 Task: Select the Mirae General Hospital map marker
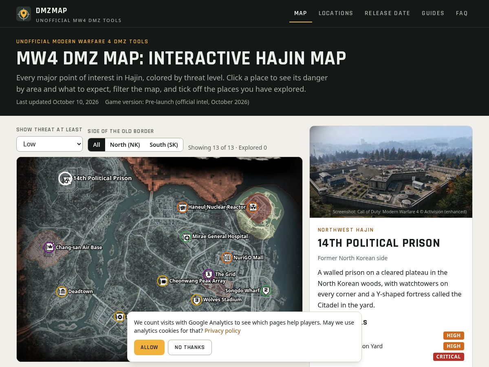pos(186,237)
